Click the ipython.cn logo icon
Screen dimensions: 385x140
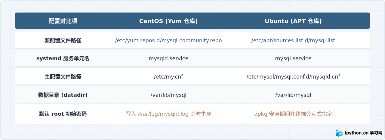(339, 133)
